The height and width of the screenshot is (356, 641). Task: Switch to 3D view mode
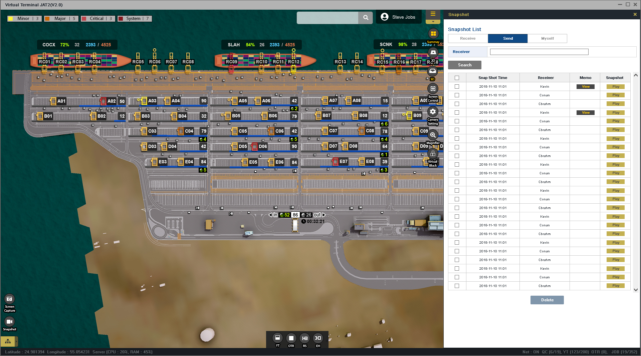(433, 71)
